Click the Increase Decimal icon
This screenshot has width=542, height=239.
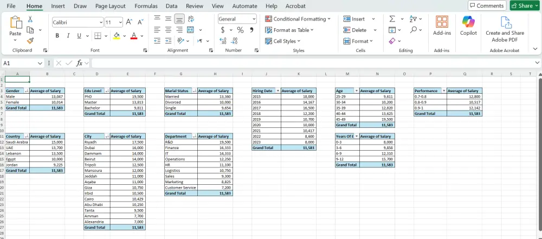(223, 41)
